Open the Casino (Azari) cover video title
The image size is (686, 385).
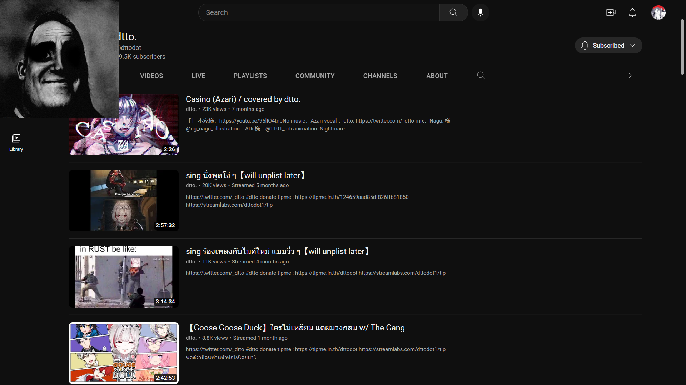tap(243, 99)
